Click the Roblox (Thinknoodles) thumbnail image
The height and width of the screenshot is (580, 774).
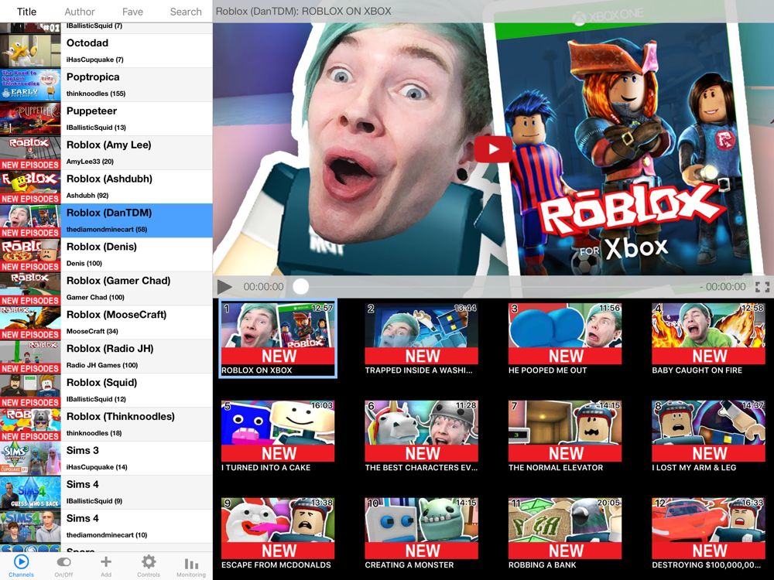30,425
